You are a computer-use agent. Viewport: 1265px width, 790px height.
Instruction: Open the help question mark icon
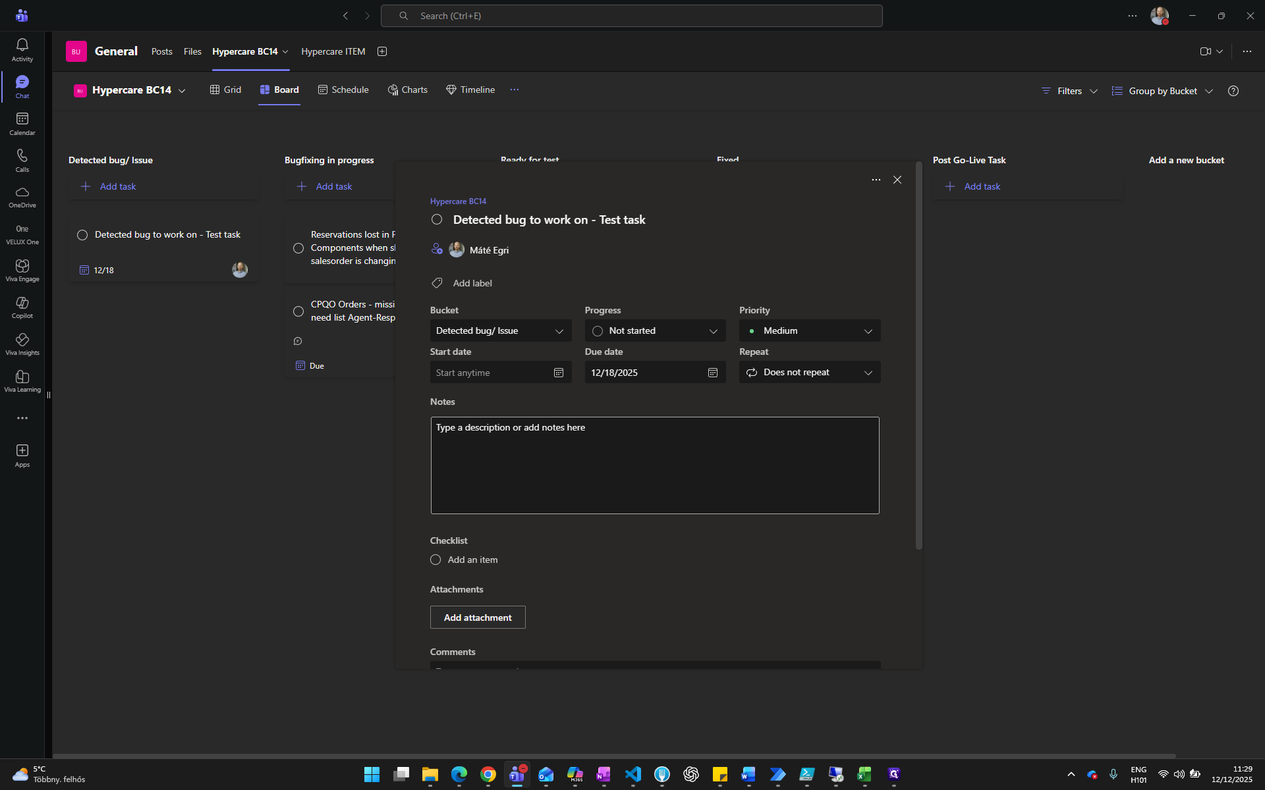click(x=1233, y=91)
